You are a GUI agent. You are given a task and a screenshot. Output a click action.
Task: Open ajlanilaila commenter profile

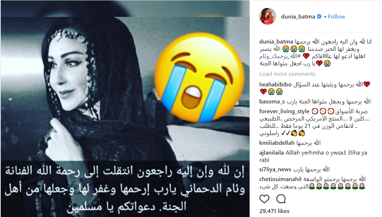pyautogui.click(x=271, y=153)
